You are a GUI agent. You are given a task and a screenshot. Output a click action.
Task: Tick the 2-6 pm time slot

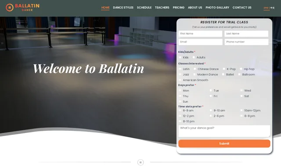[x=211, y=116]
